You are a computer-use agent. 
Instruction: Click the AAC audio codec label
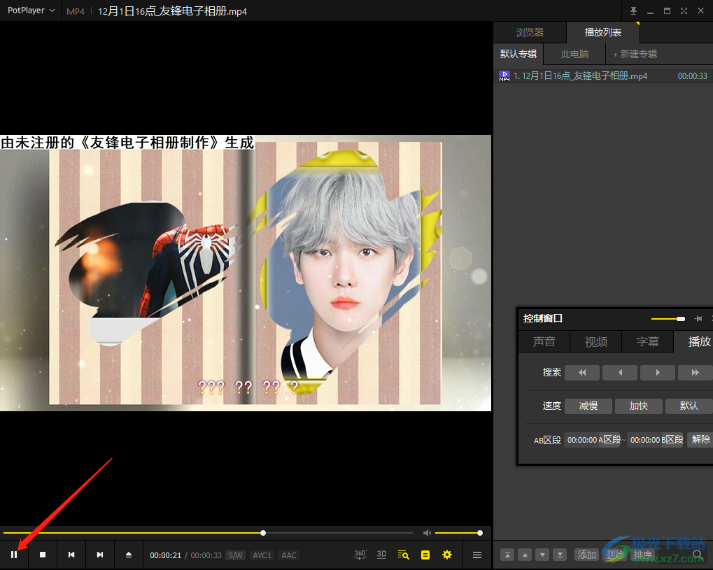point(289,555)
